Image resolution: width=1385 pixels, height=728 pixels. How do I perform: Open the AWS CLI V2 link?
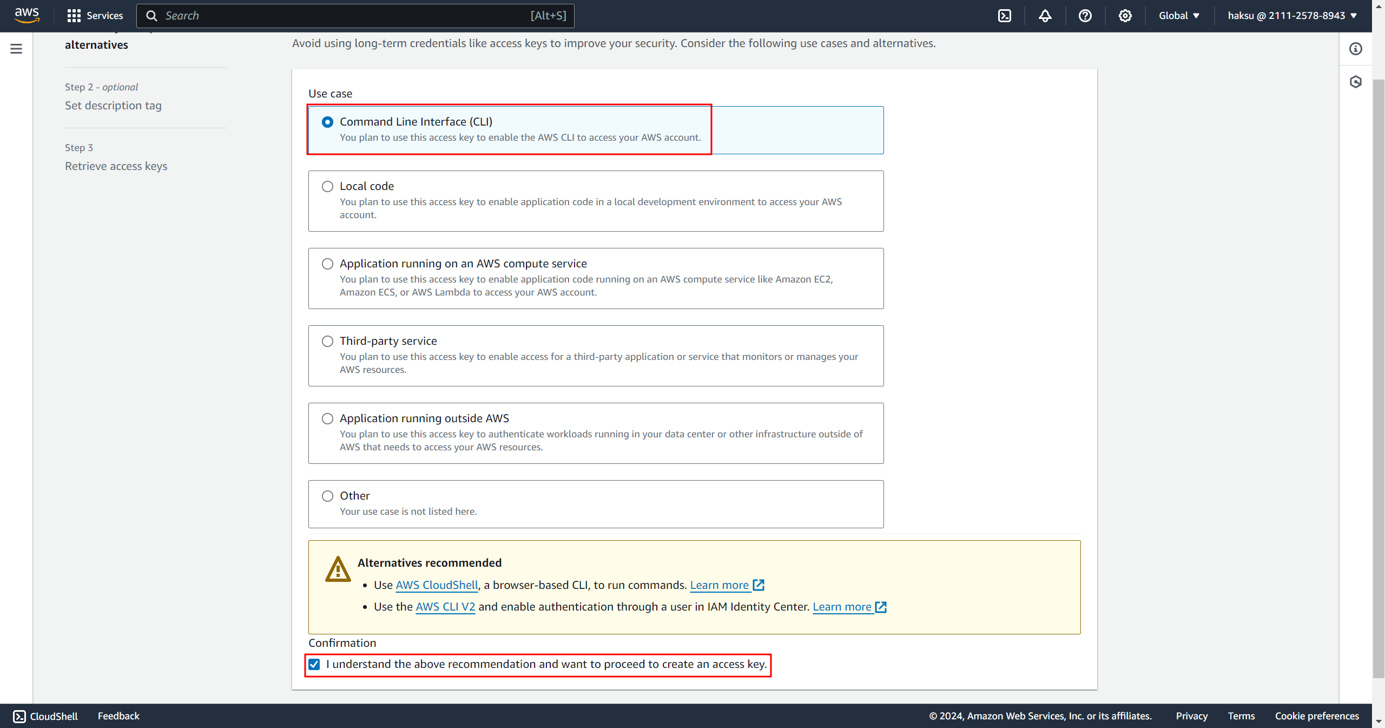445,607
